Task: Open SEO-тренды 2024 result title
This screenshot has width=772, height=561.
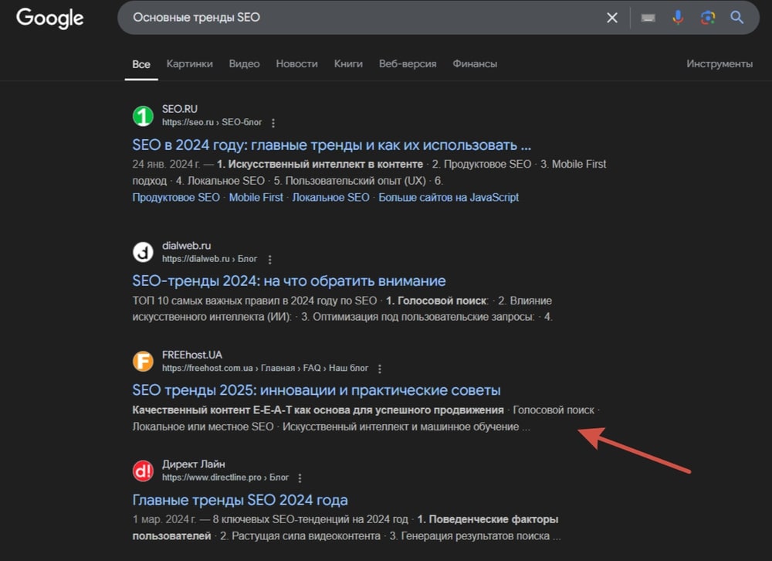Action: tap(289, 281)
